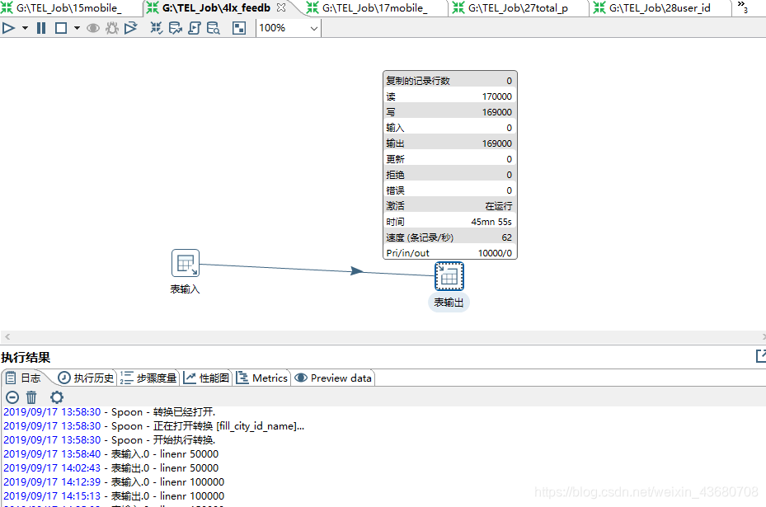Open log settings gear icon

tap(57, 397)
